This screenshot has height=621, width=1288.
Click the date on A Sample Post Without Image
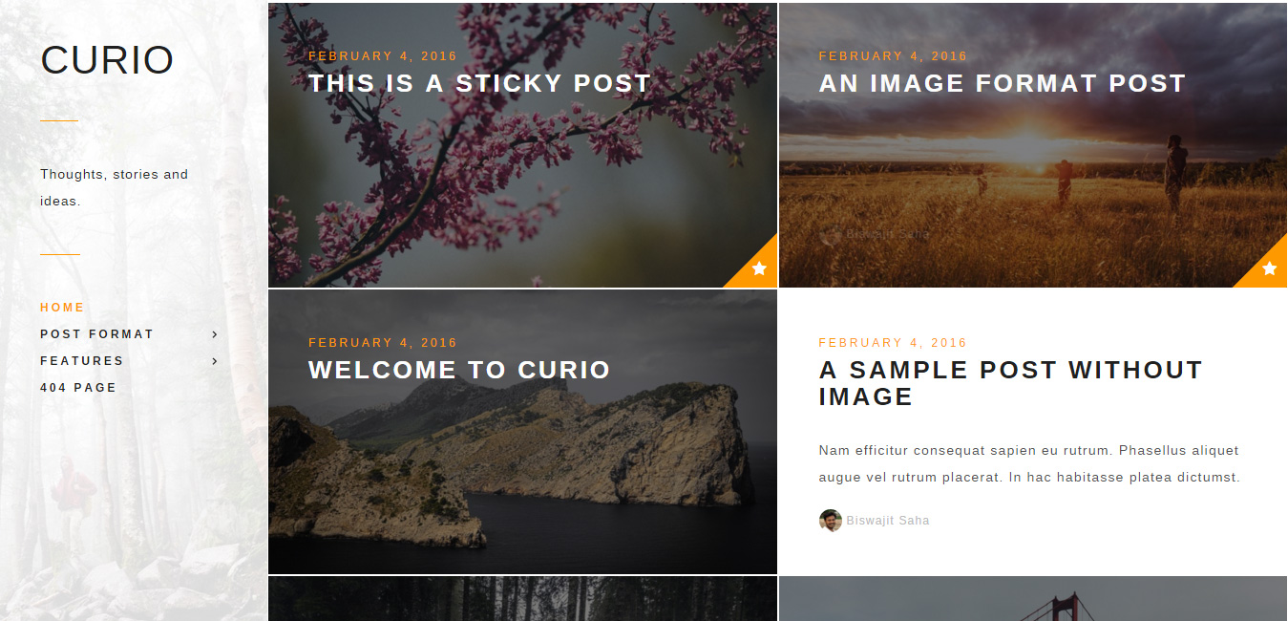[894, 342]
